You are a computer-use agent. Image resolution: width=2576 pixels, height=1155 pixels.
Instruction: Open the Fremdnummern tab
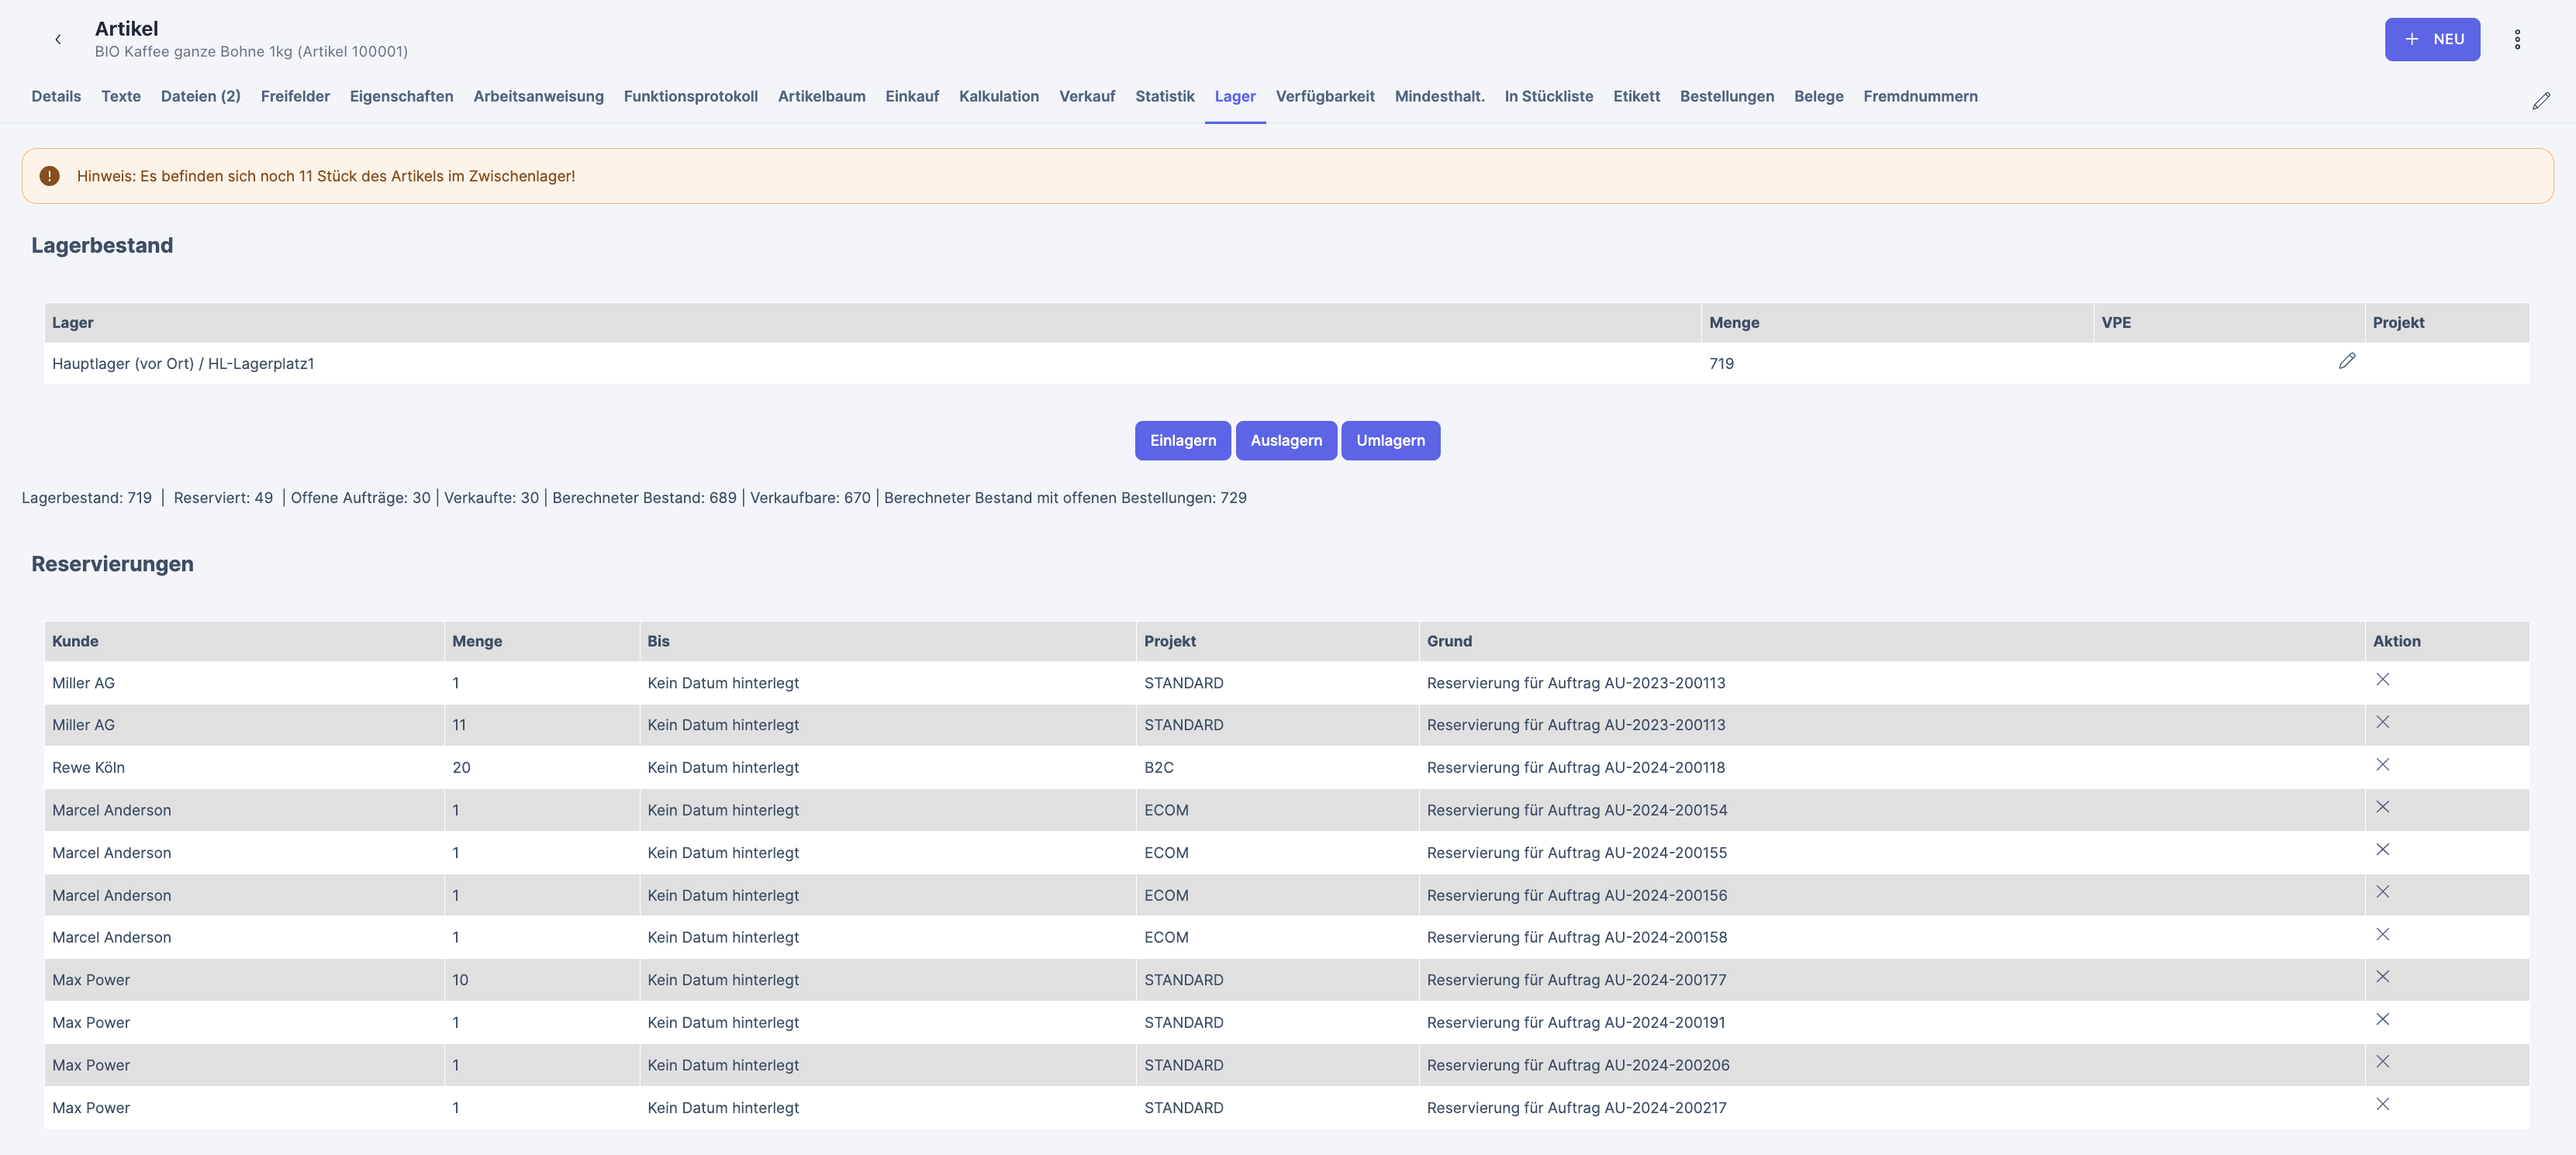click(1919, 96)
